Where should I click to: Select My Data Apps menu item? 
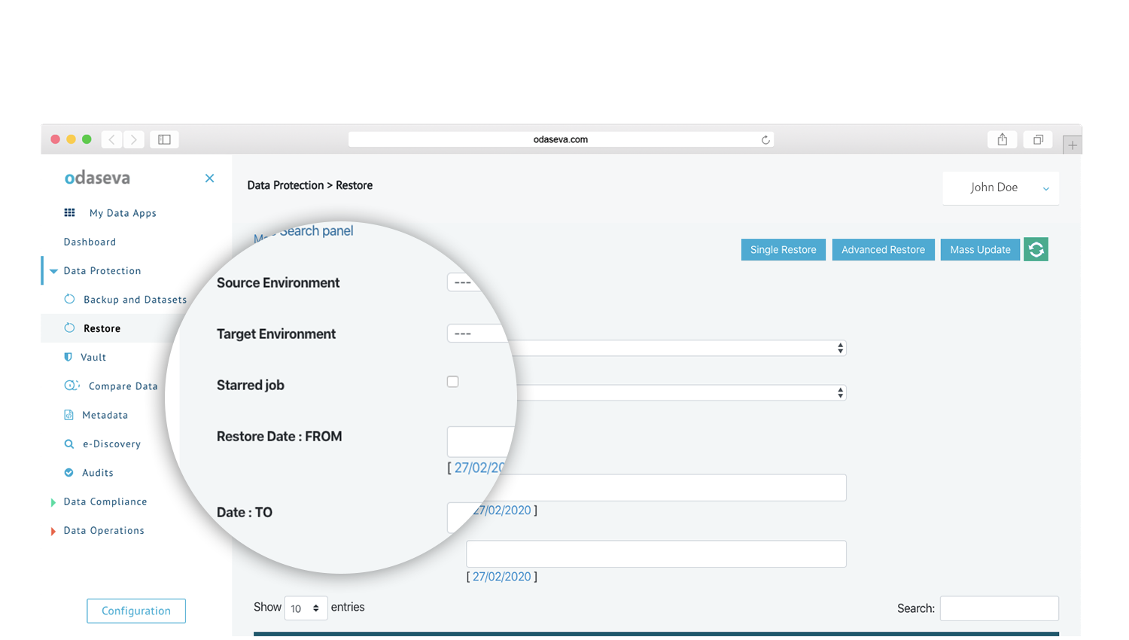pyautogui.click(x=123, y=213)
